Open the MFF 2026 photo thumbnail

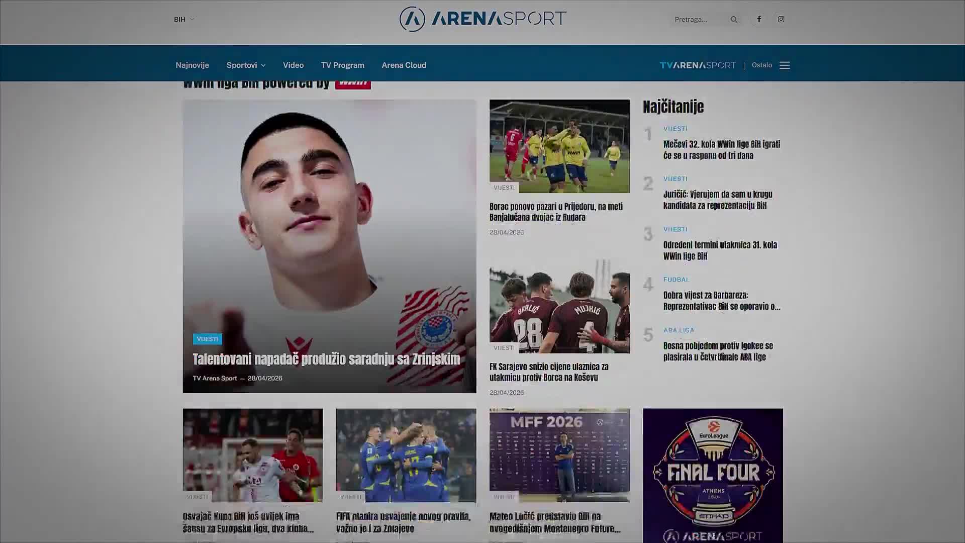(x=559, y=455)
